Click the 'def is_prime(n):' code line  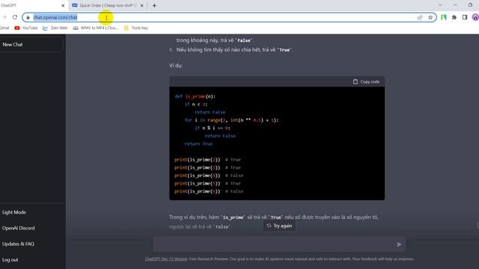coord(195,96)
